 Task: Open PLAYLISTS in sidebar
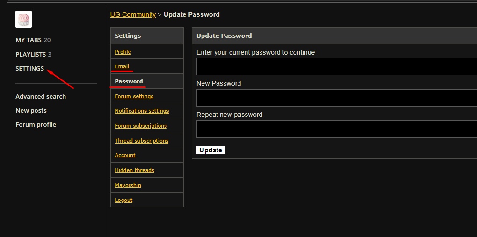point(34,54)
